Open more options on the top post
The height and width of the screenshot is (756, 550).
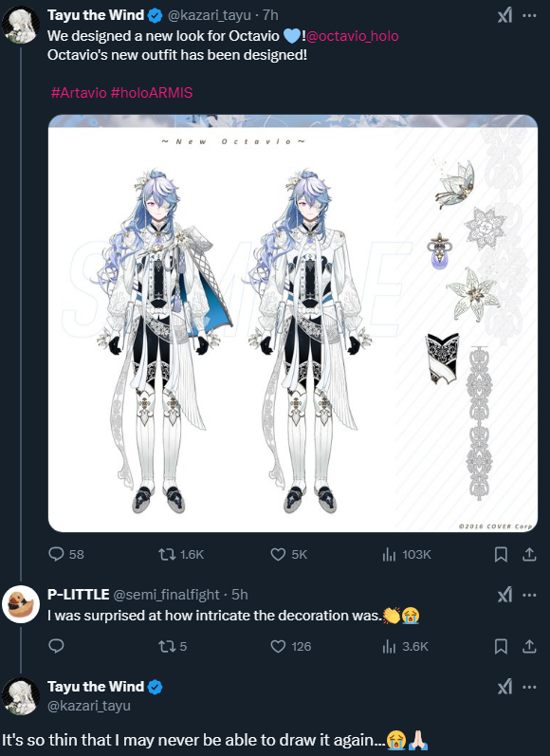tap(529, 16)
